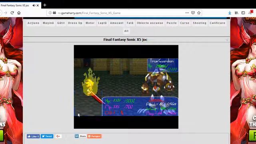
Task: Click the permissions icon beside site info
Action: click(x=54, y=13)
